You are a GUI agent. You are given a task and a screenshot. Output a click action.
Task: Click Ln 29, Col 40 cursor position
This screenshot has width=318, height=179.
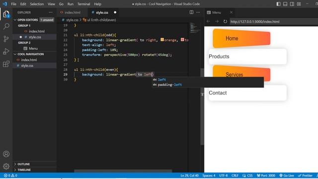(189, 176)
